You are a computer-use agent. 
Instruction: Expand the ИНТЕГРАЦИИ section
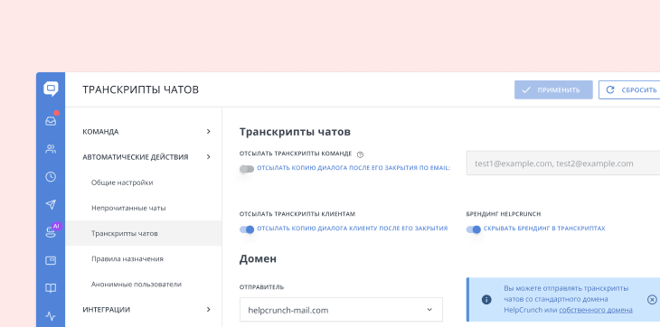(146, 310)
